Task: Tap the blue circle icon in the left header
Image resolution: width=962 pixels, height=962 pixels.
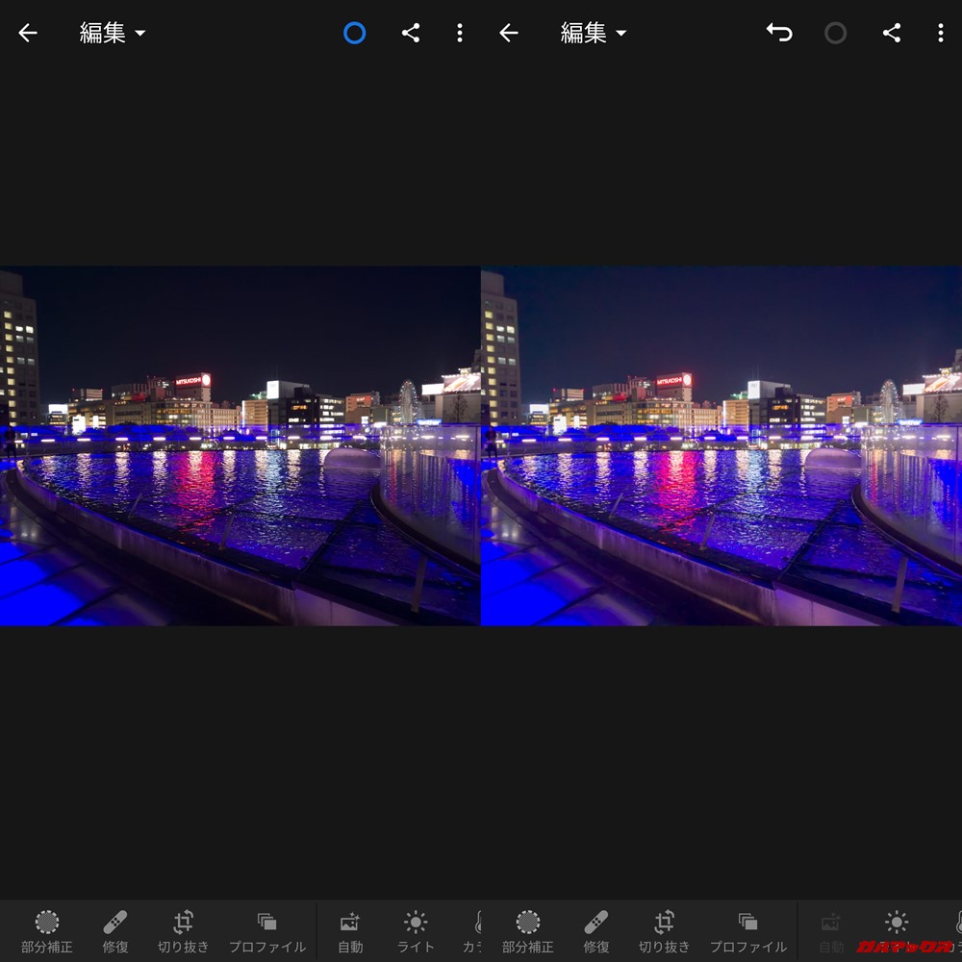Action: (x=354, y=33)
